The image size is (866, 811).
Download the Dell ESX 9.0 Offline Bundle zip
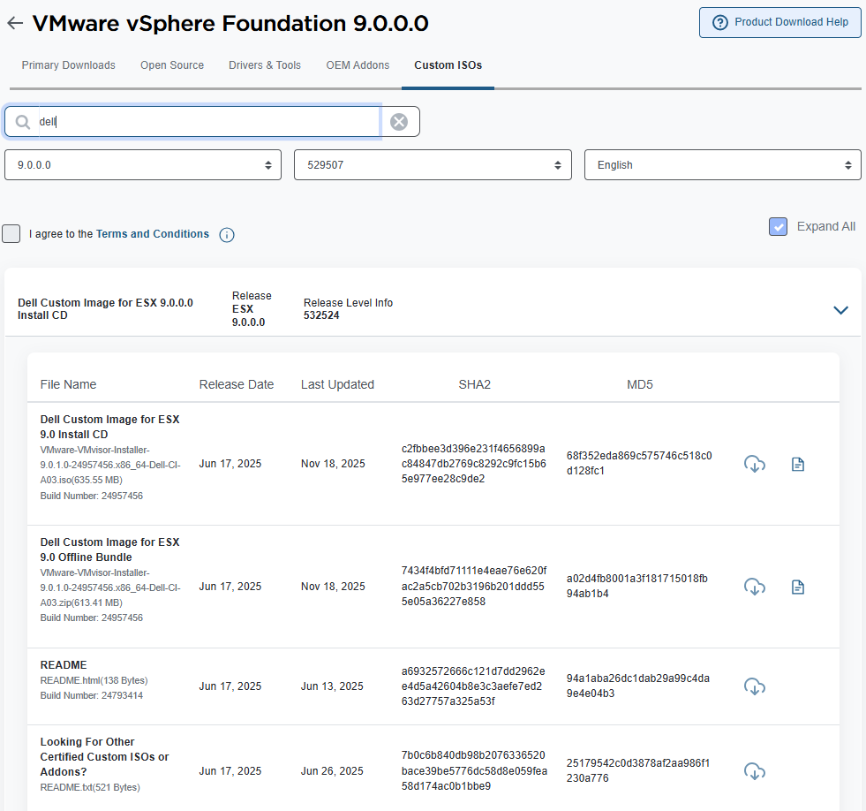point(754,587)
